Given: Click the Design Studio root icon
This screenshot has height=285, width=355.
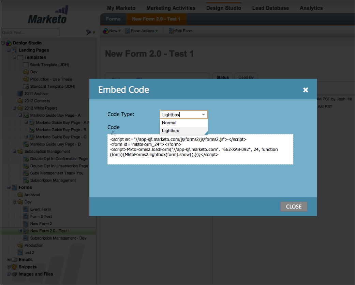Looking at the screenshot, I should click(x=9, y=43).
